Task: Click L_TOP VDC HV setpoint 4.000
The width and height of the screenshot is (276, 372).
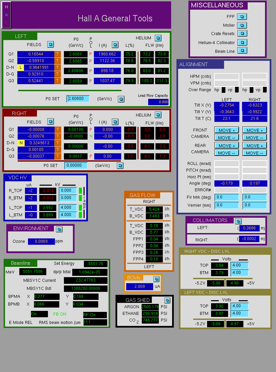Action: (x=68, y=208)
